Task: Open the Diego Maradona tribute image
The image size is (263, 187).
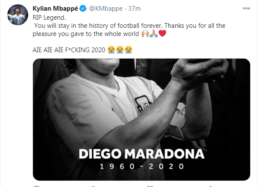Action: point(141,119)
